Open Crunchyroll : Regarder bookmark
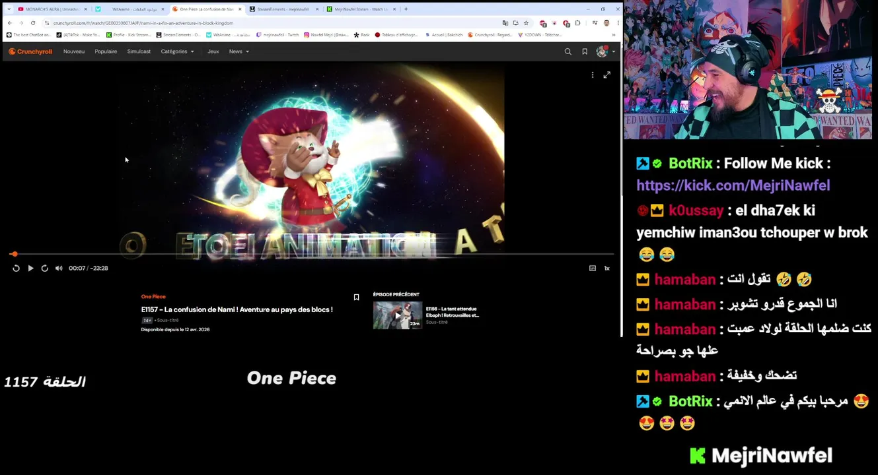The height and width of the screenshot is (475, 878). pos(490,35)
